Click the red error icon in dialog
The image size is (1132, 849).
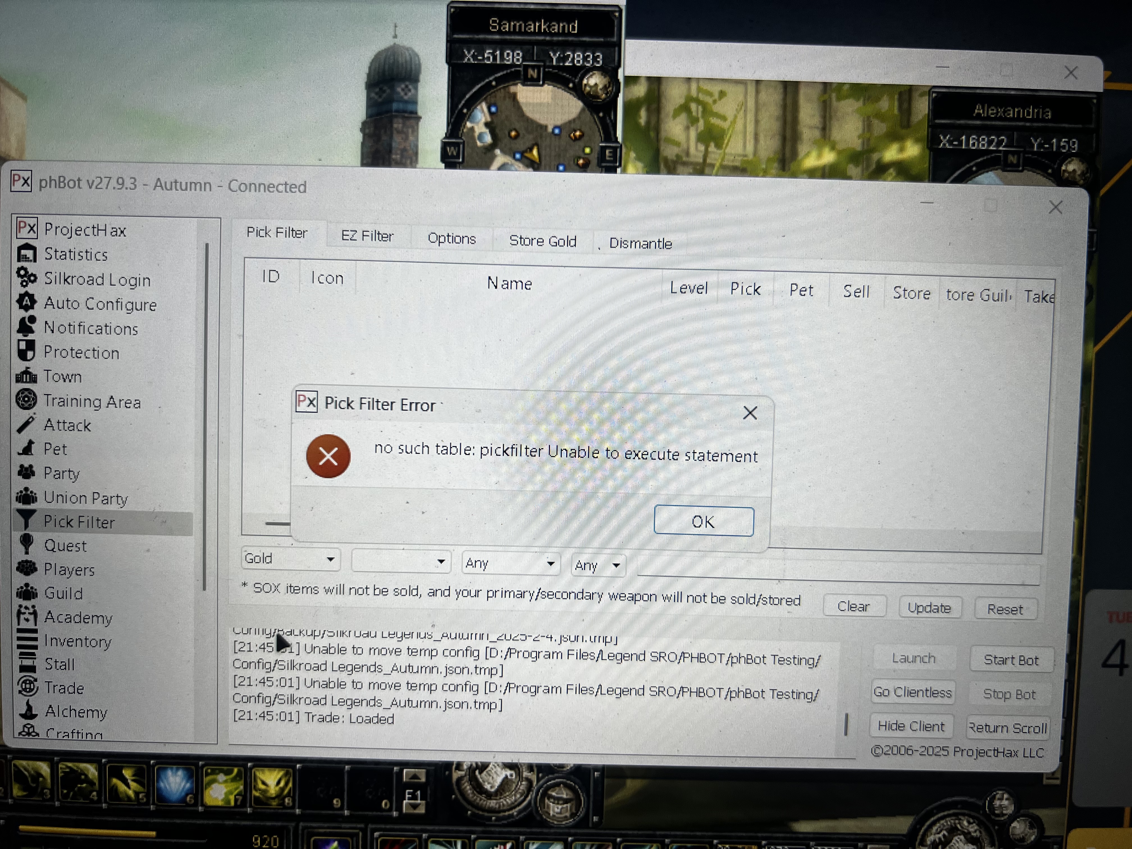click(328, 456)
